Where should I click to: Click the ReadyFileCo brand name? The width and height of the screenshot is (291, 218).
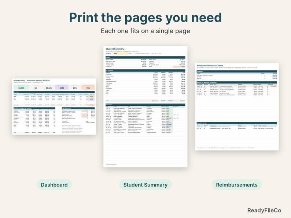pos(264,210)
